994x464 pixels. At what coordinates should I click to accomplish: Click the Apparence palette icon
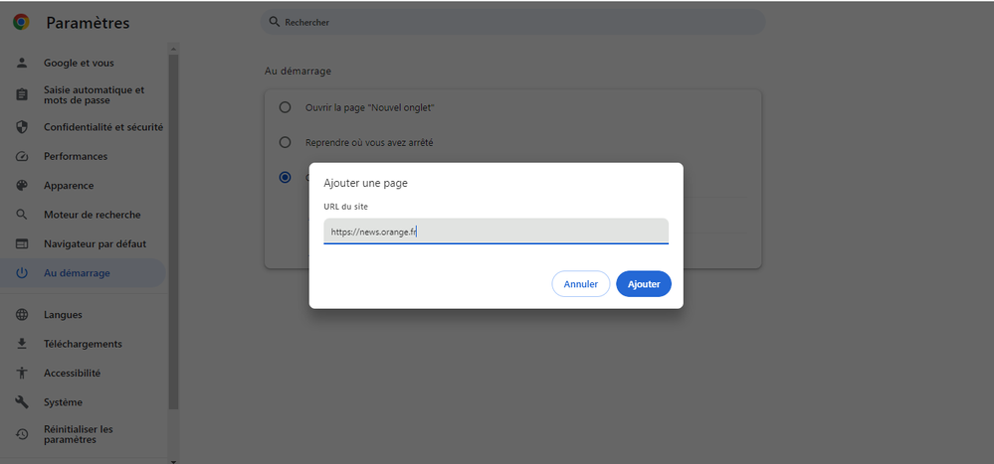[x=22, y=186]
